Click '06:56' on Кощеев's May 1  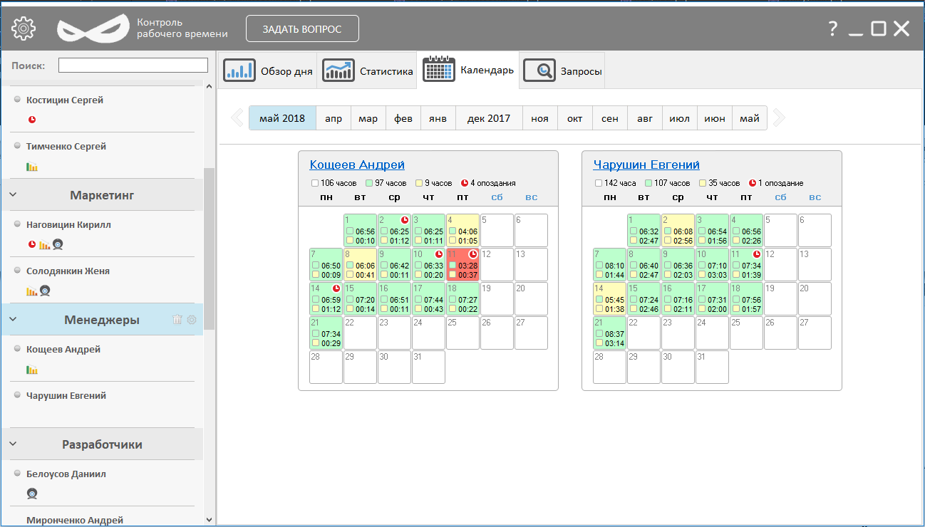coord(366,231)
